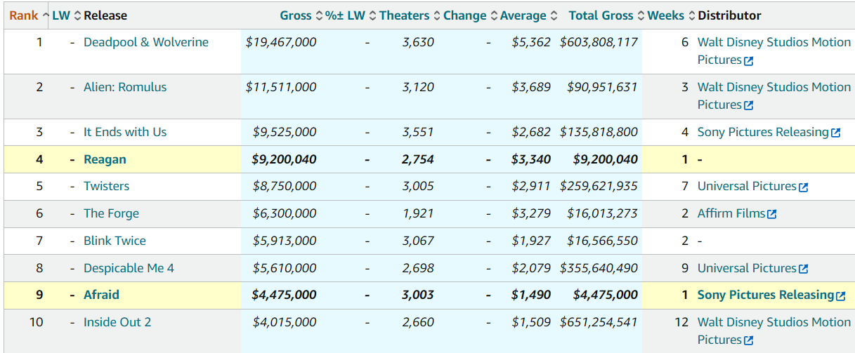This screenshot has height=353, width=855.
Task: Open the Blink Twice release page
Action: click(x=115, y=241)
